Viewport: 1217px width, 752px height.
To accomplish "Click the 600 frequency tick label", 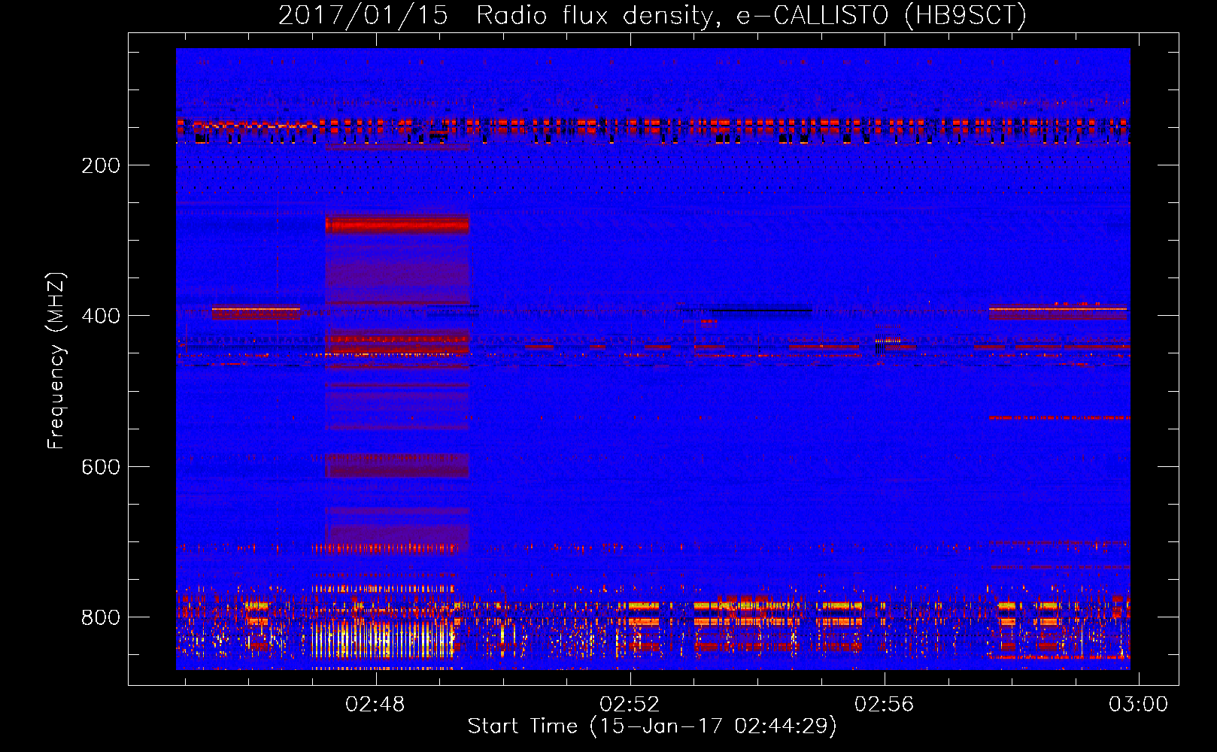I will click(x=101, y=467).
